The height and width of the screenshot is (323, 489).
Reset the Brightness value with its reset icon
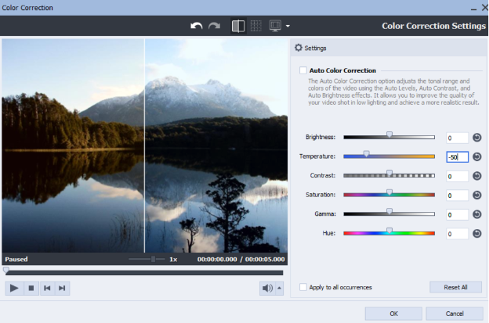pyautogui.click(x=477, y=138)
